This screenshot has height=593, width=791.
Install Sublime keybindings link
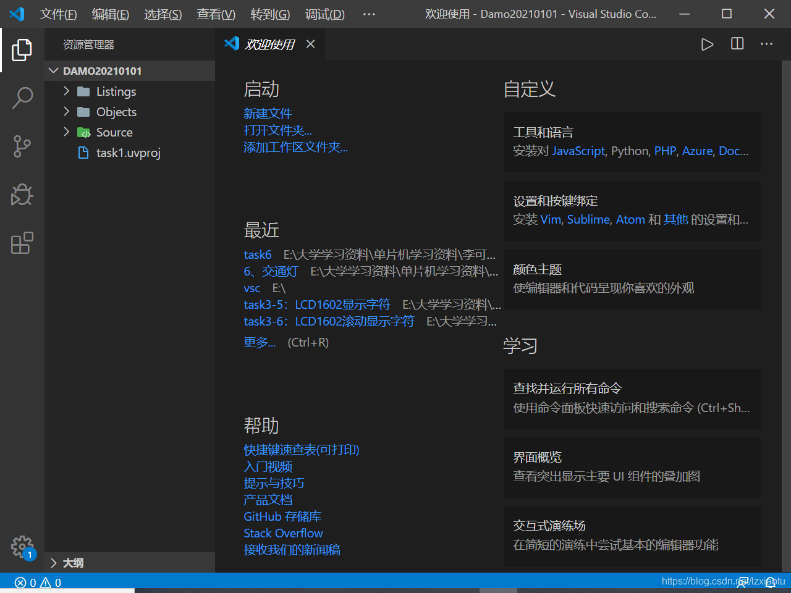pos(588,220)
